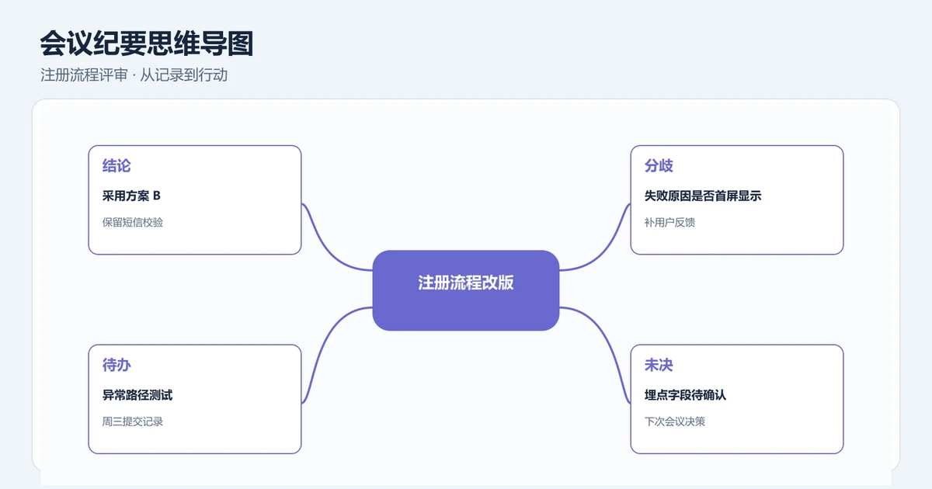Viewport: 932px width, 489px height.
Task: Select the text 采用方案 B
Action: click(131, 196)
